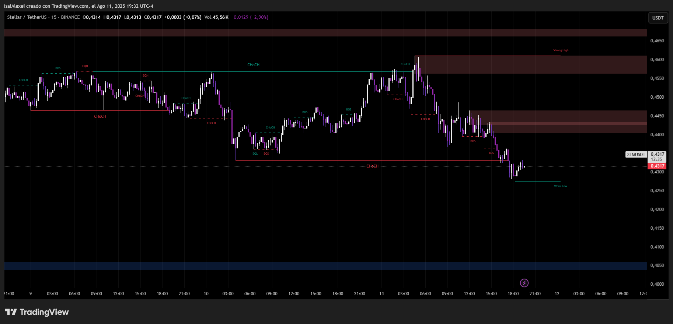
Task: Click date 10 on the time axis
Action: [x=206, y=294]
